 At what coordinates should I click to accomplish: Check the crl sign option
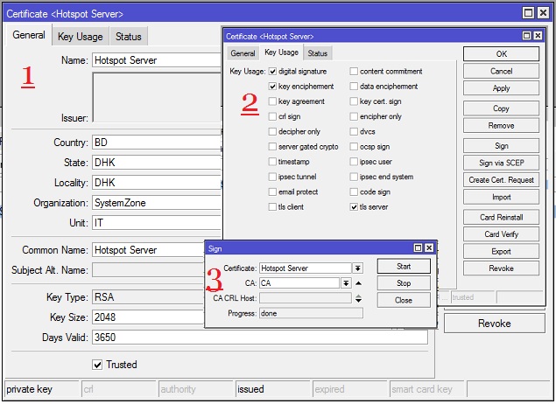[x=272, y=116]
